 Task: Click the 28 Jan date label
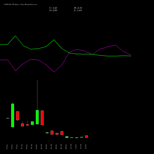(22, 147)
